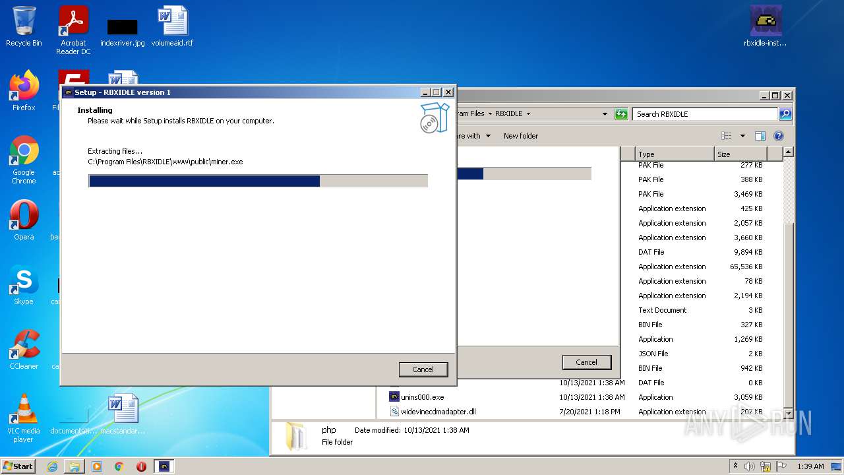The image size is (844, 475).
Task: Show hidden tray icons arrow
Action: coord(735,466)
